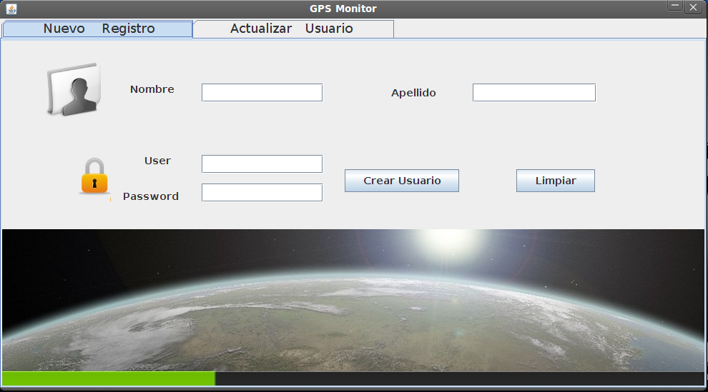Click Limpiar to clear the form
708x392 pixels.
click(556, 181)
